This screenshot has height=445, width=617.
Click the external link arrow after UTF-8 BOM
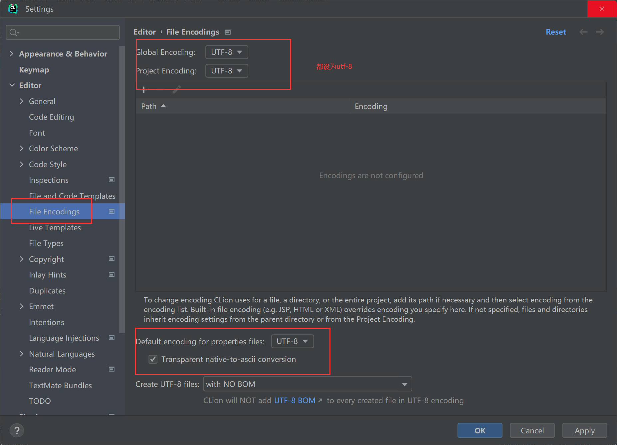pos(320,400)
